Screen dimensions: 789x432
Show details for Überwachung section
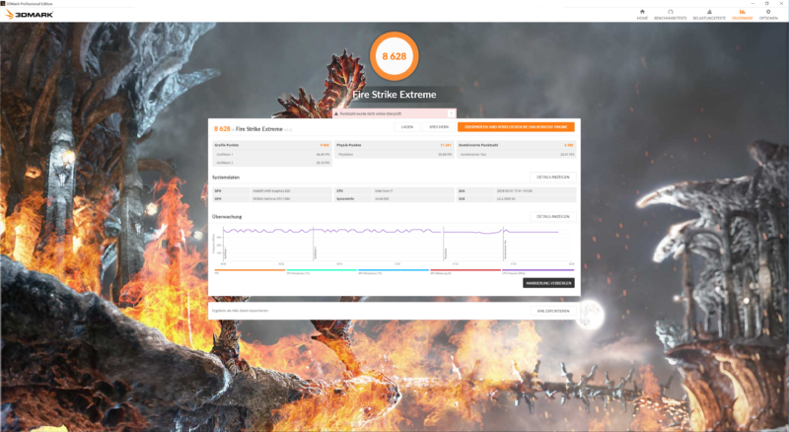[x=552, y=217]
